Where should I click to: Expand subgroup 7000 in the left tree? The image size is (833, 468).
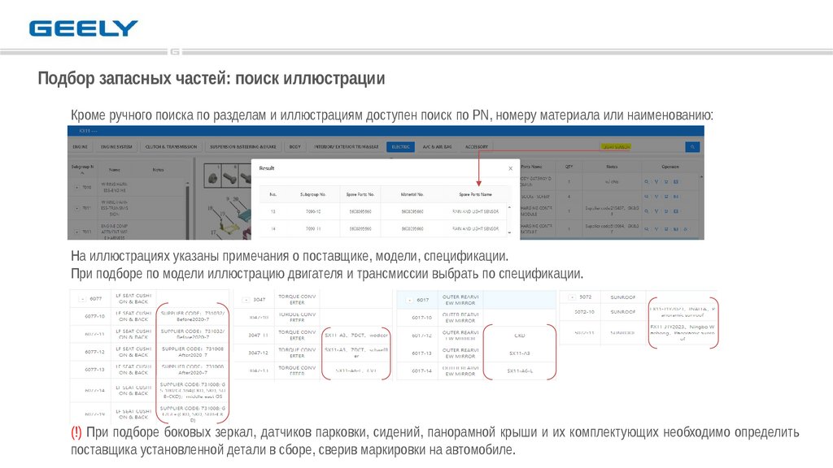[77, 188]
